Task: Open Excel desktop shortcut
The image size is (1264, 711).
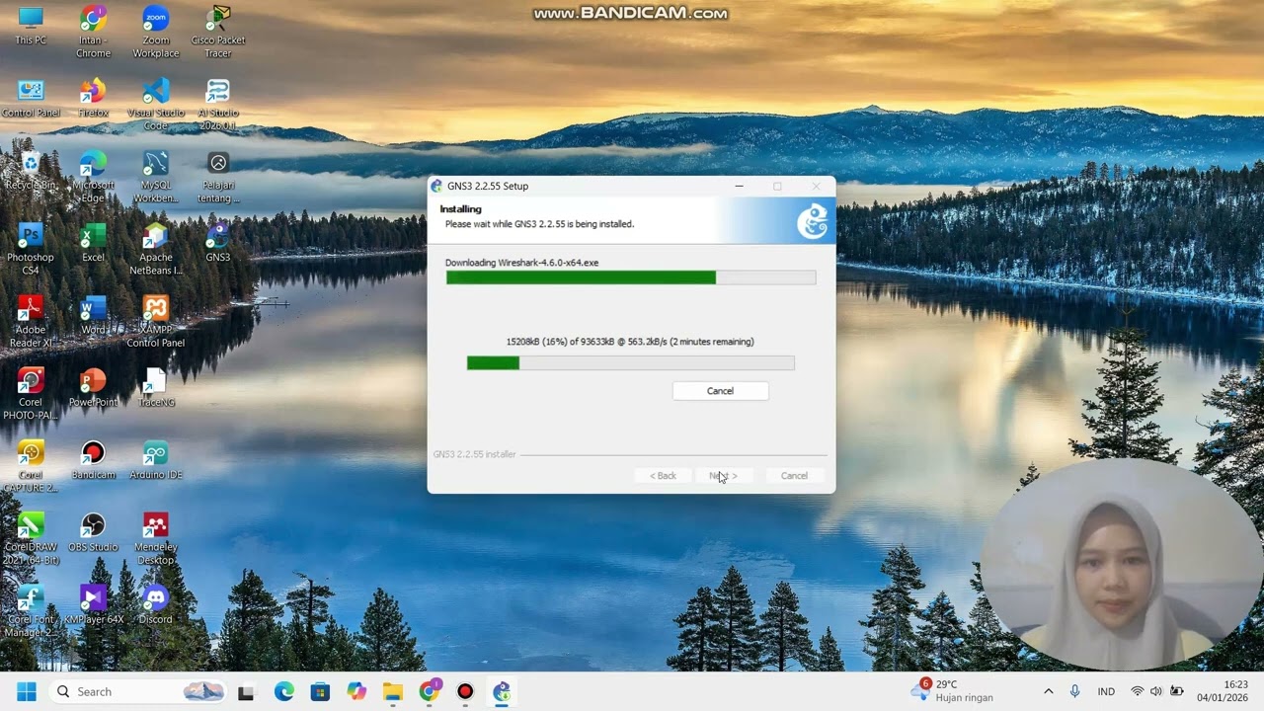Action: [93, 243]
